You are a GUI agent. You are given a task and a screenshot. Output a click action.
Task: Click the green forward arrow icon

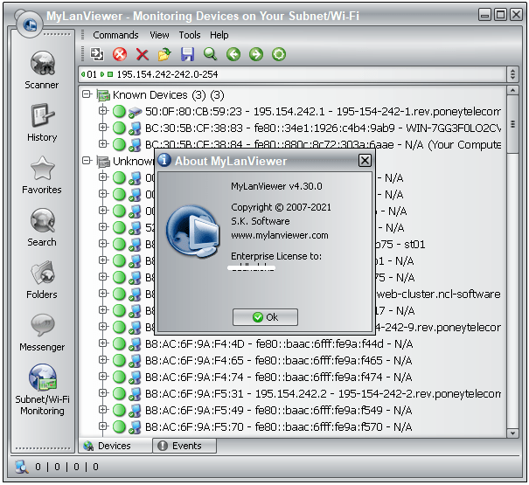(256, 54)
